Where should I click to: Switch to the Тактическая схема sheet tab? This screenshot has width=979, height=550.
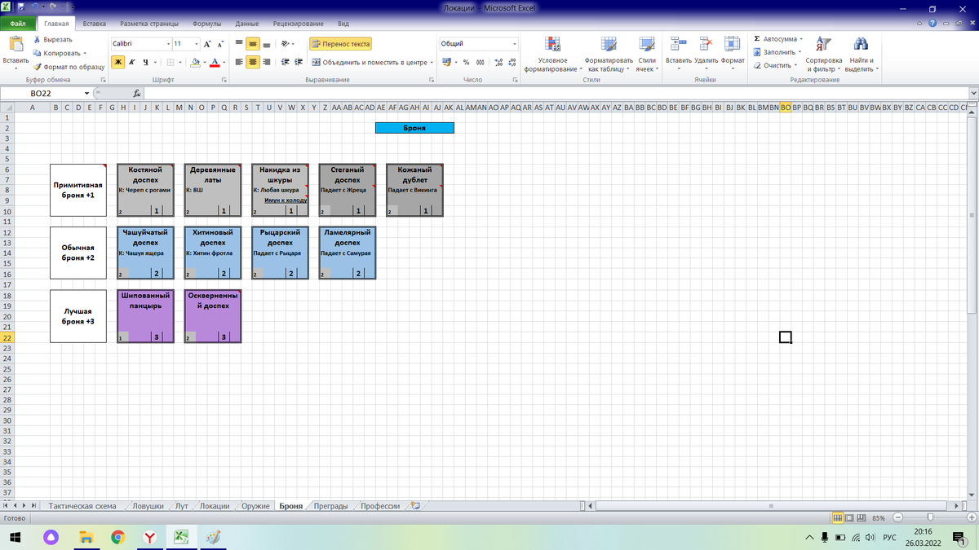tap(82, 506)
